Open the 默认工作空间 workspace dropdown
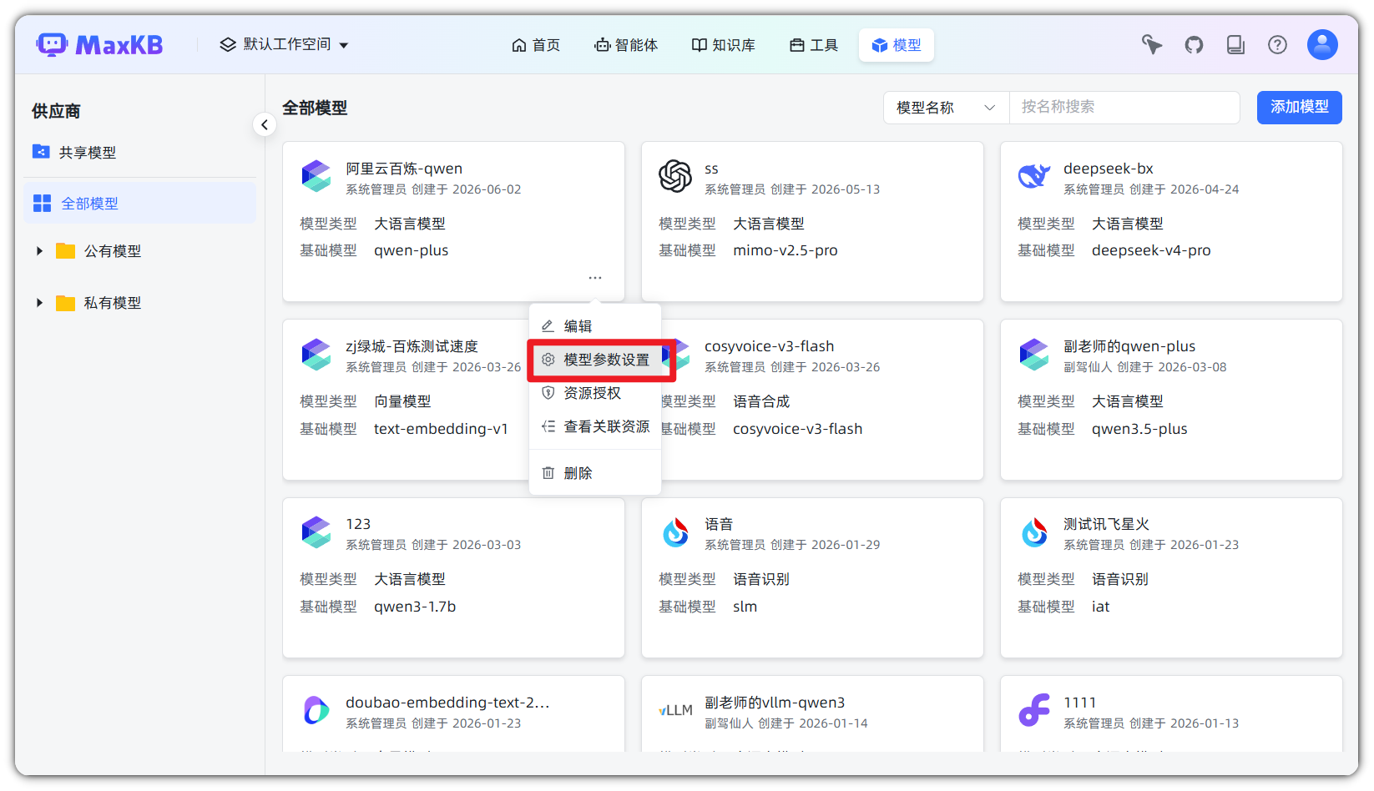The height and width of the screenshot is (791, 1374). 284,44
